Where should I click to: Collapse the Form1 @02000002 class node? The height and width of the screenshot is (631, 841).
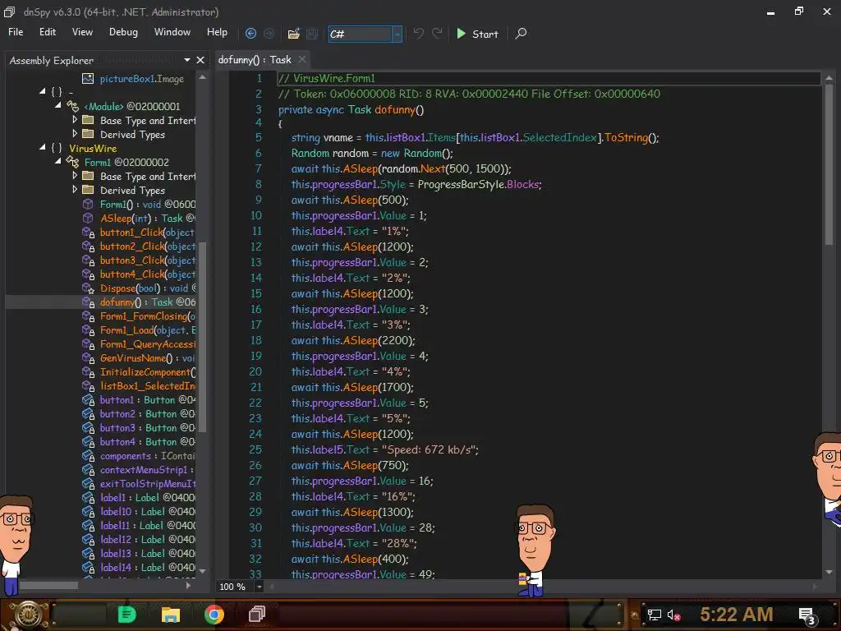(x=58, y=161)
